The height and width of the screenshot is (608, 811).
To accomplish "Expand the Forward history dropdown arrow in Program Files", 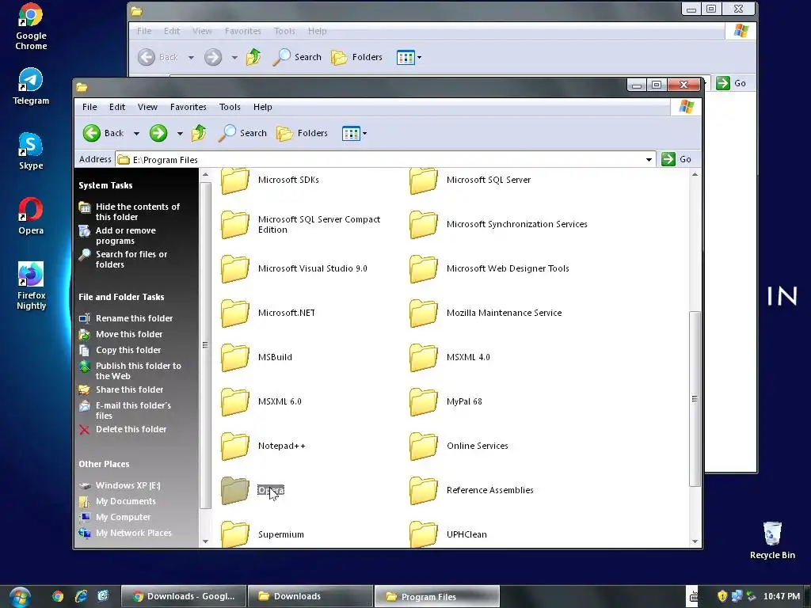I will click(x=180, y=133).
